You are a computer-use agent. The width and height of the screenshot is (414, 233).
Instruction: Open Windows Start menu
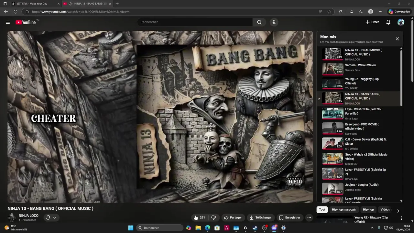(131, 228)
